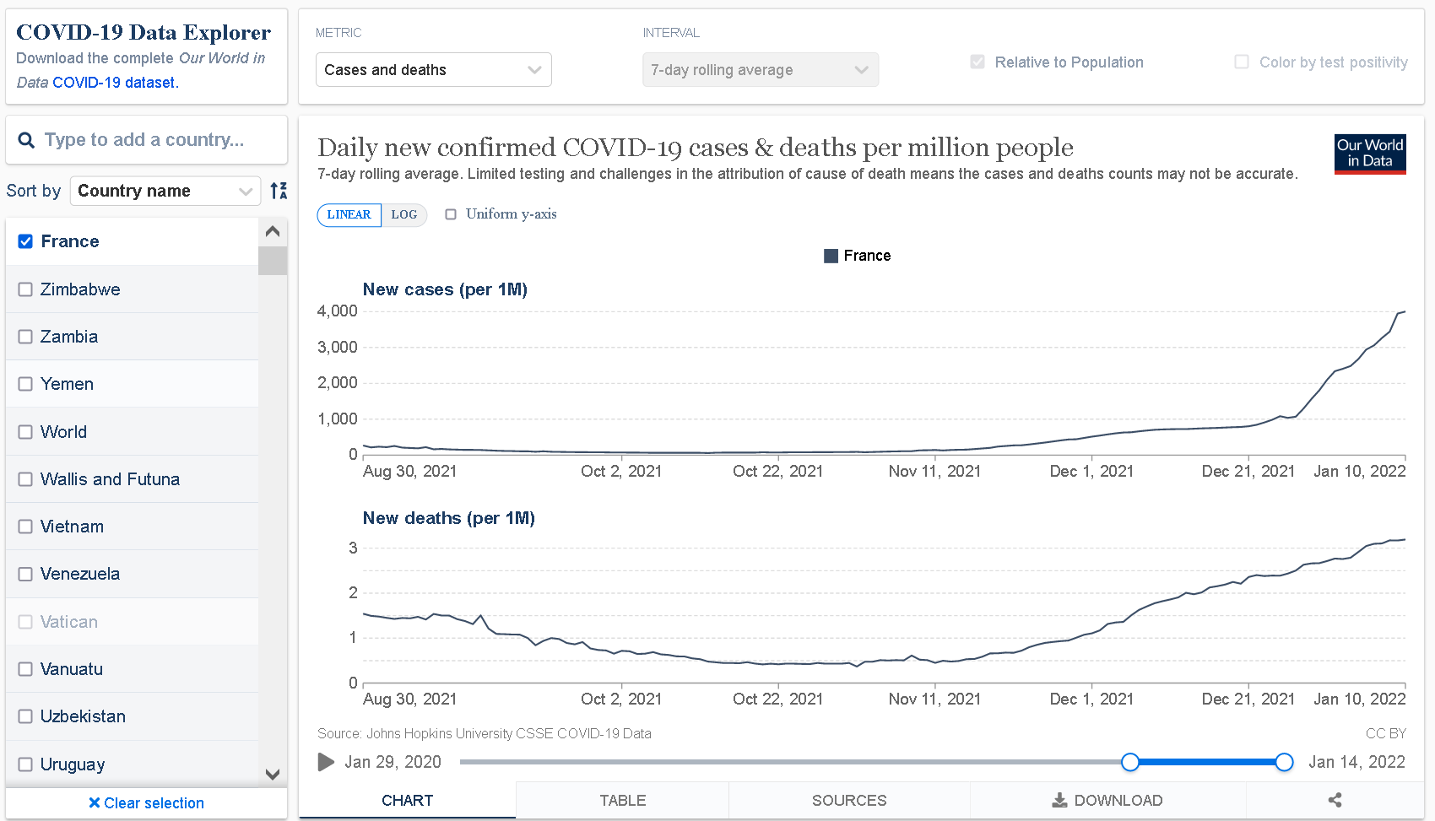Viewport: 1435px width, 821px height.
Task: Click the country list scroll up arrow
Action: (273, 231)
